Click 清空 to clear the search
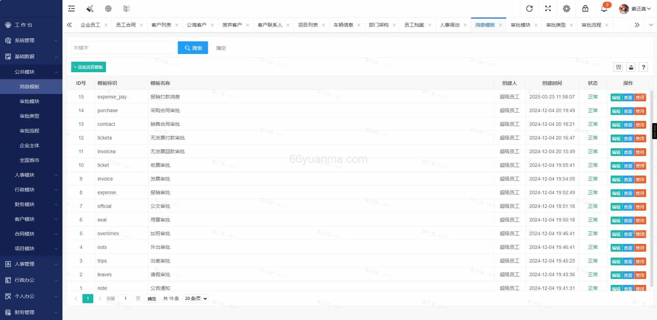This screenshot has width=657, height=320. (x=221, y=48)
